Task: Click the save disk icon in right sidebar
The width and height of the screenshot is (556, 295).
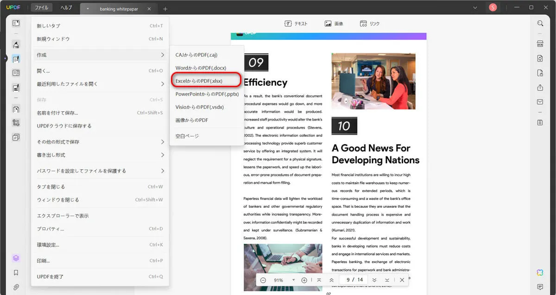Action: (x=540, y=122)
